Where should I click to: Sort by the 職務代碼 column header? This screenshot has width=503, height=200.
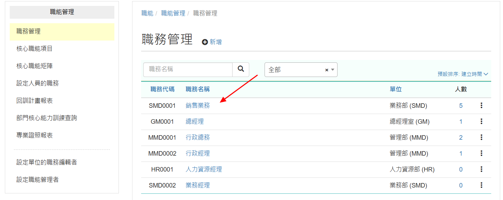(162, 89)
